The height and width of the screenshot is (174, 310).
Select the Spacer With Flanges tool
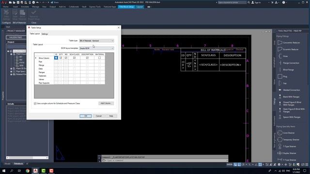pos(289,117)
